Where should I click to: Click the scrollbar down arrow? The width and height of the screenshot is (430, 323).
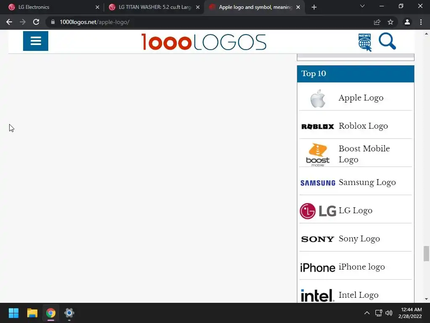pyautogui.click(x=426, y=299)
